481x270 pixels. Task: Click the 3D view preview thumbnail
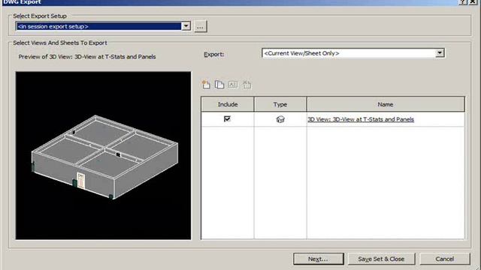(x=104, y=155)
